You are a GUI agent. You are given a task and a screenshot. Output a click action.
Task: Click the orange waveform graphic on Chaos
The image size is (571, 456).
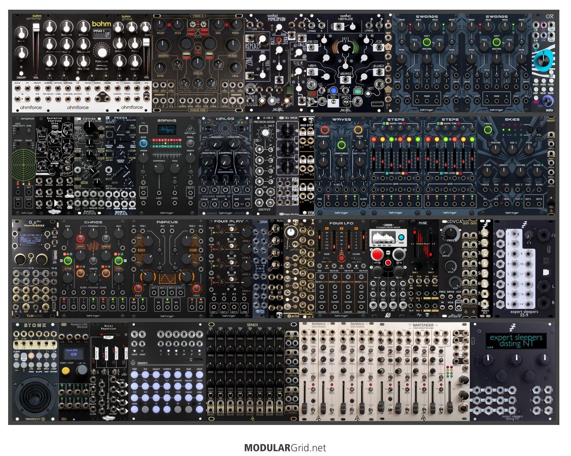pyautogui.click(x=93, y=247)
